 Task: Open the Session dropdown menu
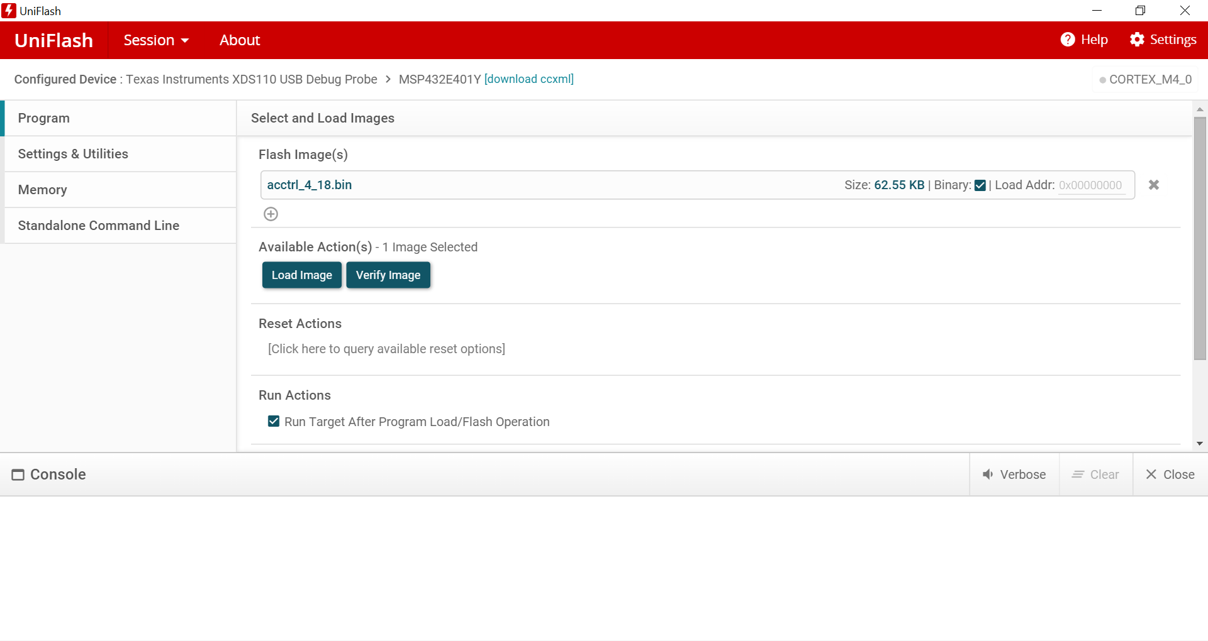156,40
